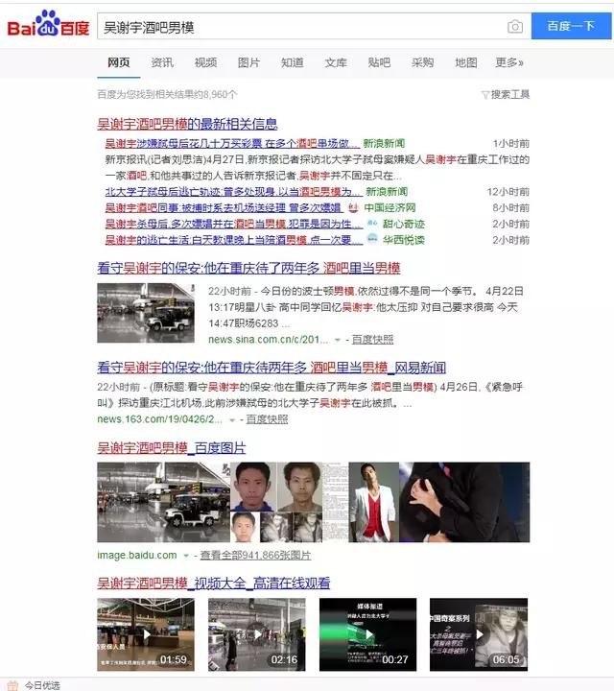Viewport: 614px width, 691px height.
Task: Switch to the 资讯 tab
Action: pyautogui.click(x=162, y=62)
